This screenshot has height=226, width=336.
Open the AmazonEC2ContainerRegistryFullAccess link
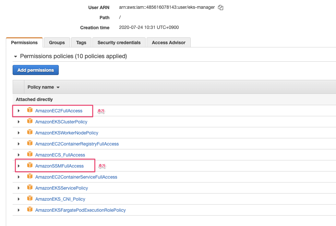[x=77, y=144]
